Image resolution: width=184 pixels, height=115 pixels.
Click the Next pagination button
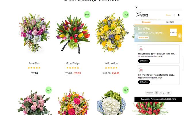point(168,93)
